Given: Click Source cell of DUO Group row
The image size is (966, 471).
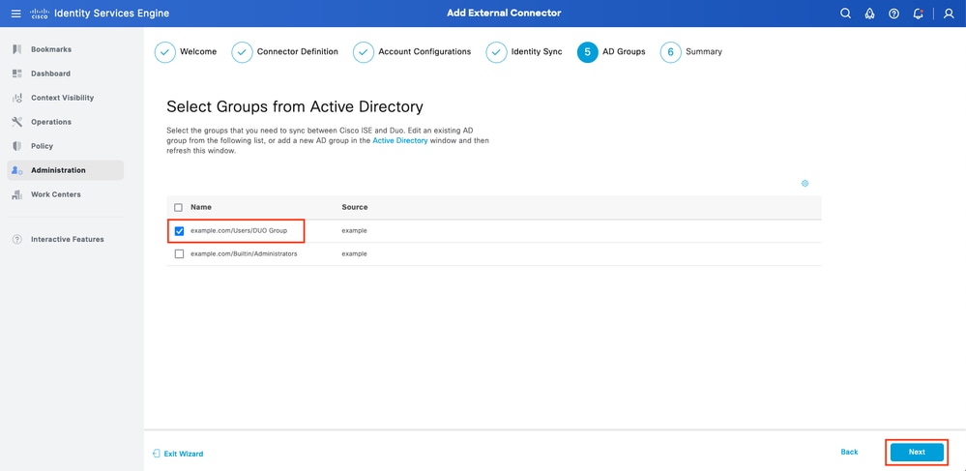Looking at the screenshot, I should 354,230.
